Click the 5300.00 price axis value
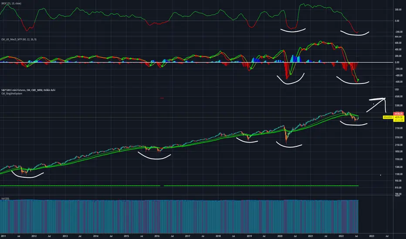The height and width of the screenshot is (239, 406). (x=399, y=106)
